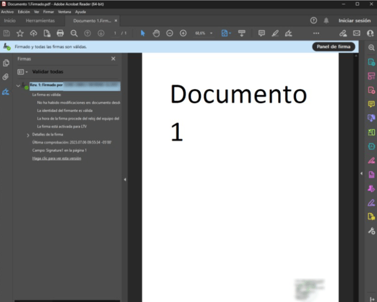The height and width of the screenshot is (302, 377).
Task: Open signatures panel options dropdown
Action: [22, 72]
